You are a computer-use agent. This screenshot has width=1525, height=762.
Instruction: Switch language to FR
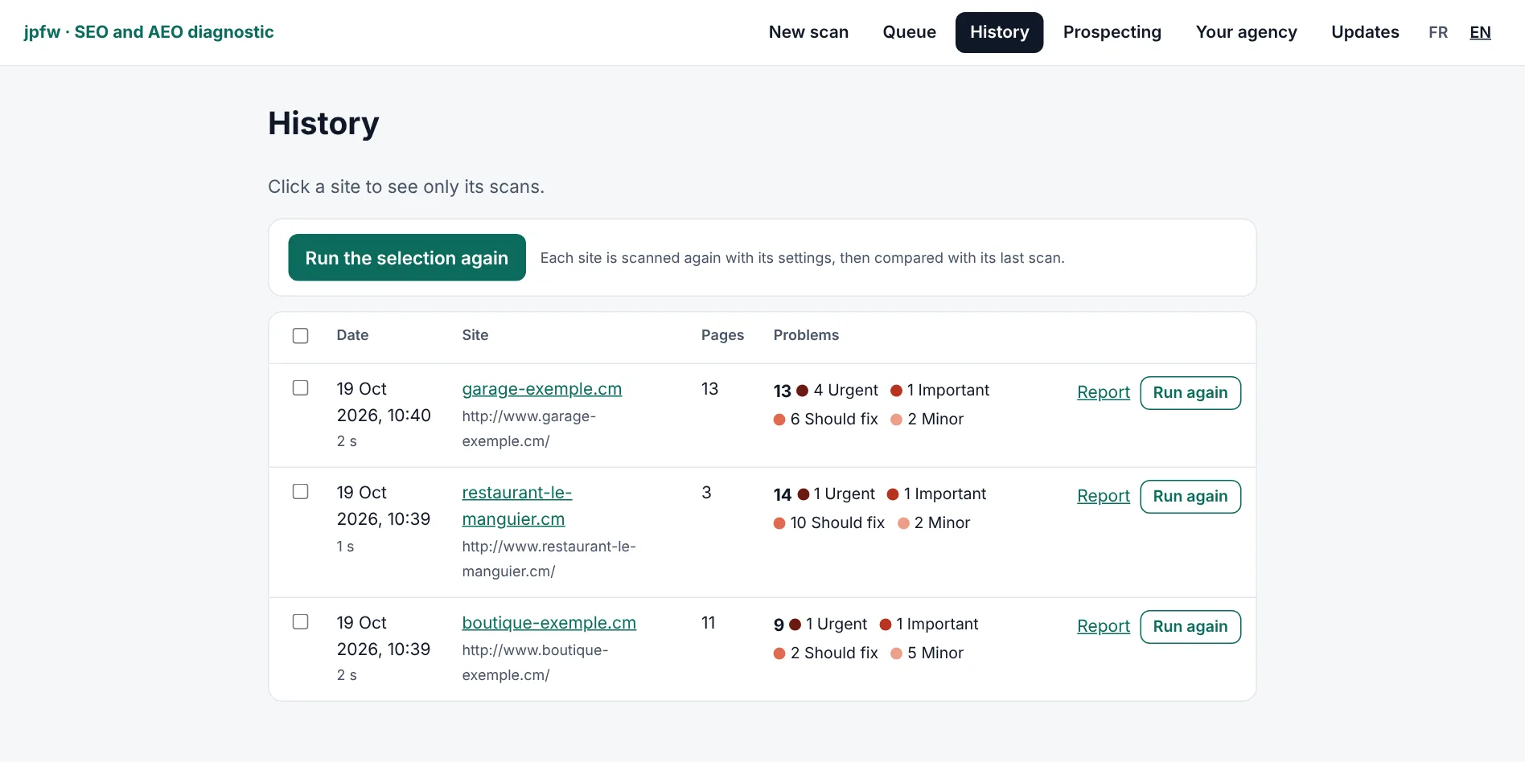point(1438,32)
